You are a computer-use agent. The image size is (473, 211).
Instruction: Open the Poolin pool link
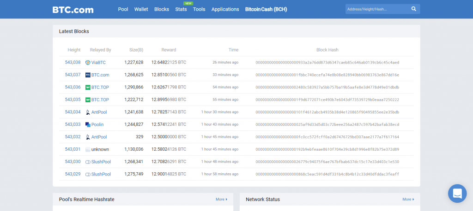point(98,124)
